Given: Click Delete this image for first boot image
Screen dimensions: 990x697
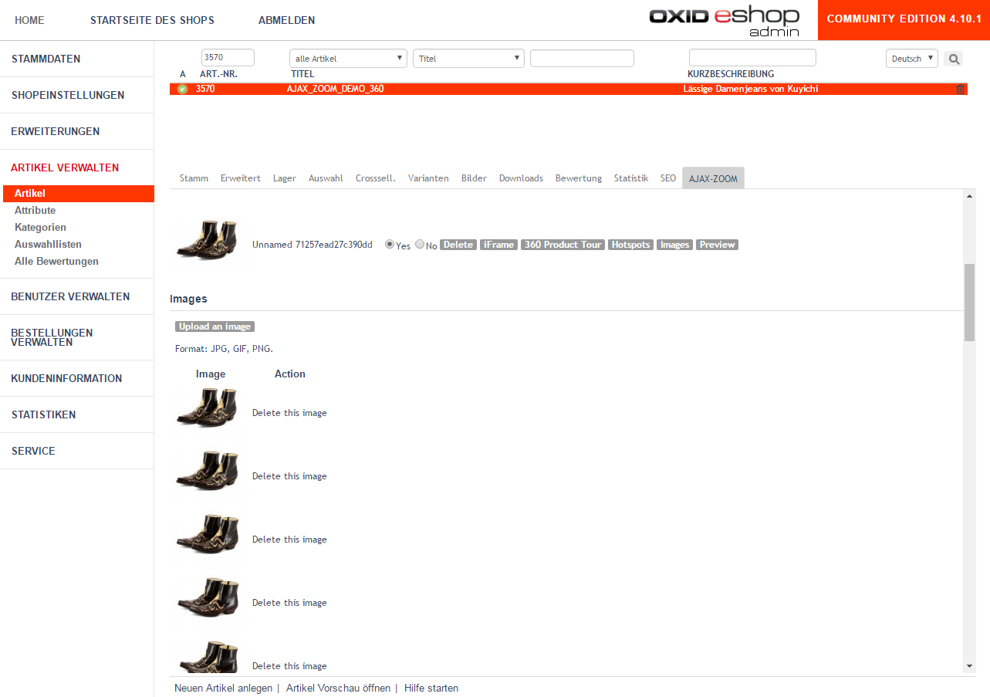Looking at the screenshot, I should [x=289, y=413].
